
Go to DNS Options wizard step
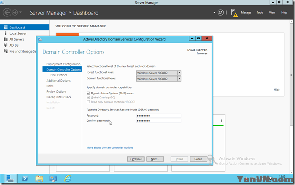(x=59, y=75)
